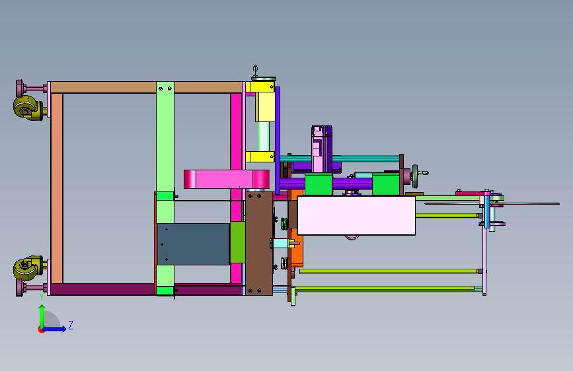This screenshot has height=371, width=573.
Task: Select the upper left olive caster wheel
Action: 28,108
